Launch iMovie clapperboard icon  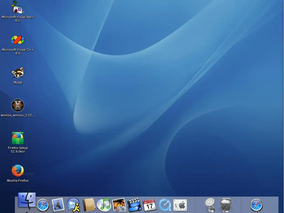pos(135,205)
